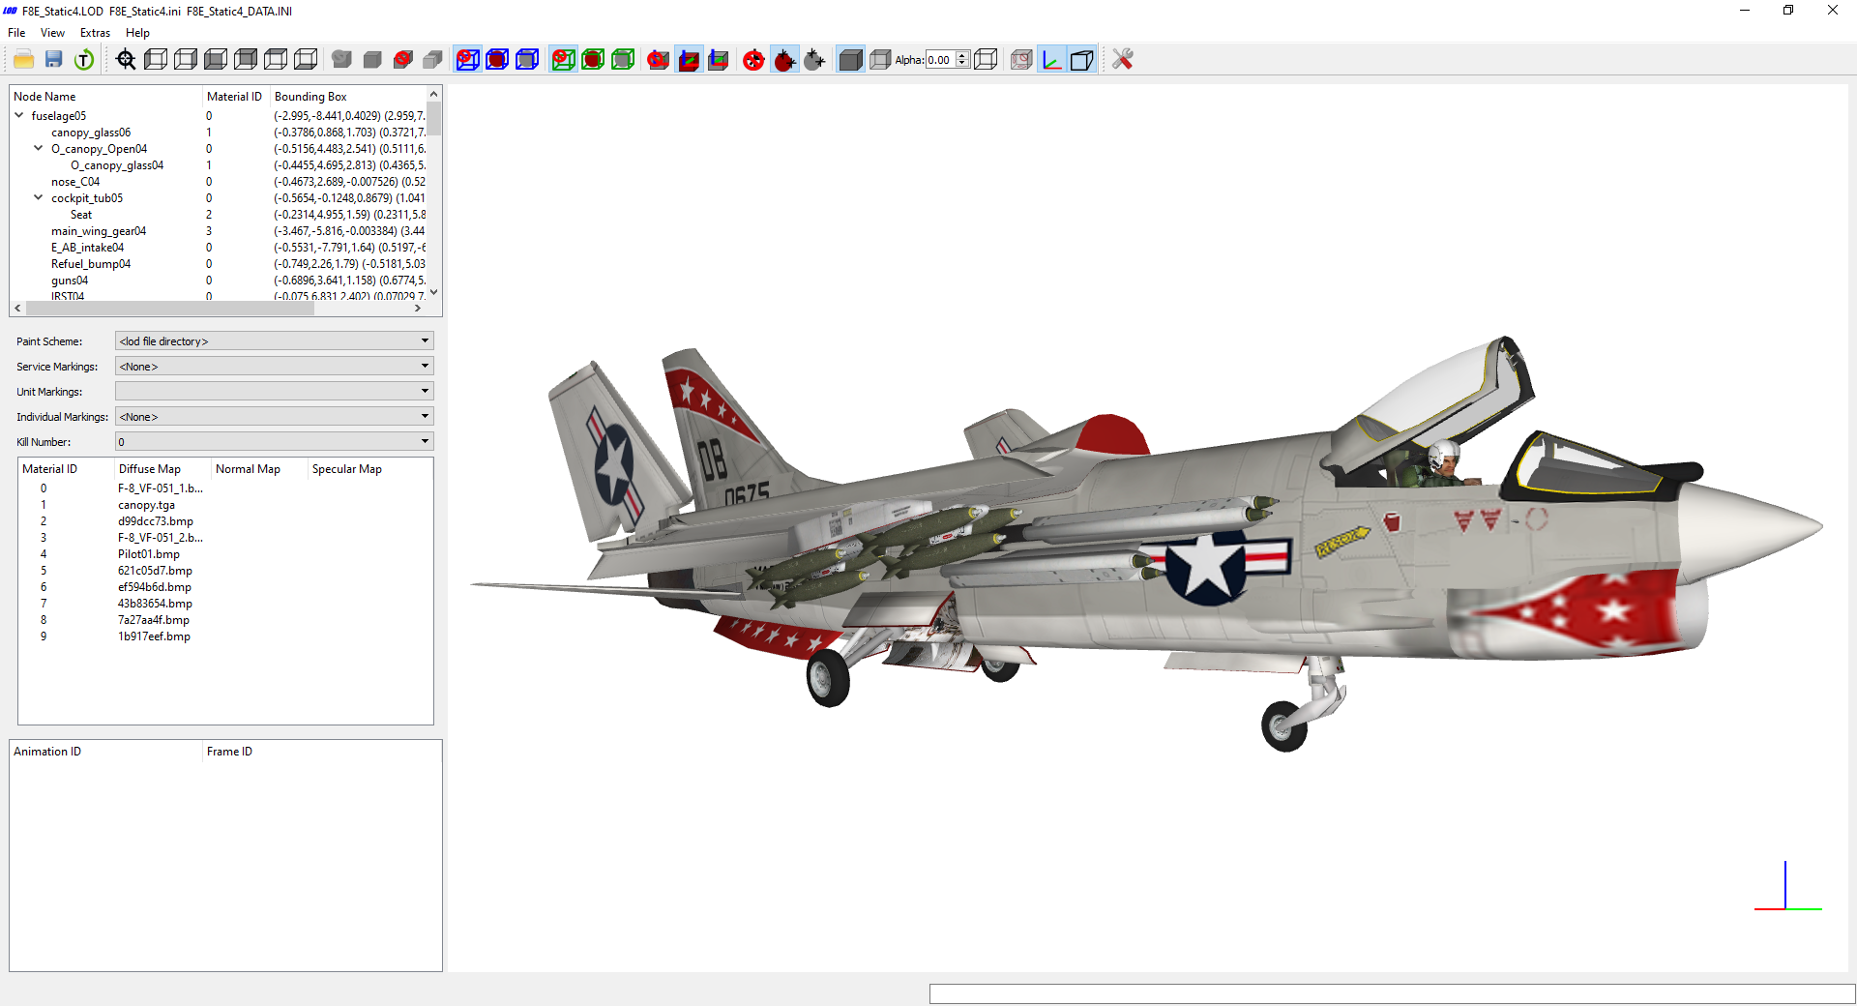Open the Service Markings dropdown
The image size is (1857, 1006).
tap(274, 367)
